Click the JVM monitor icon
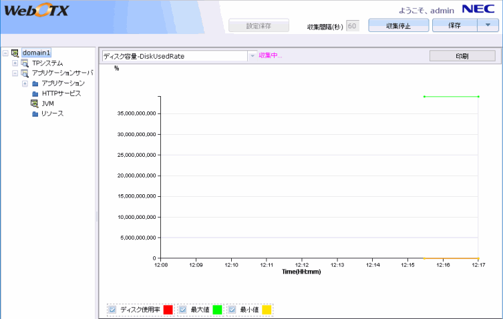The image size is (503, 319). (x=35, y=103)
